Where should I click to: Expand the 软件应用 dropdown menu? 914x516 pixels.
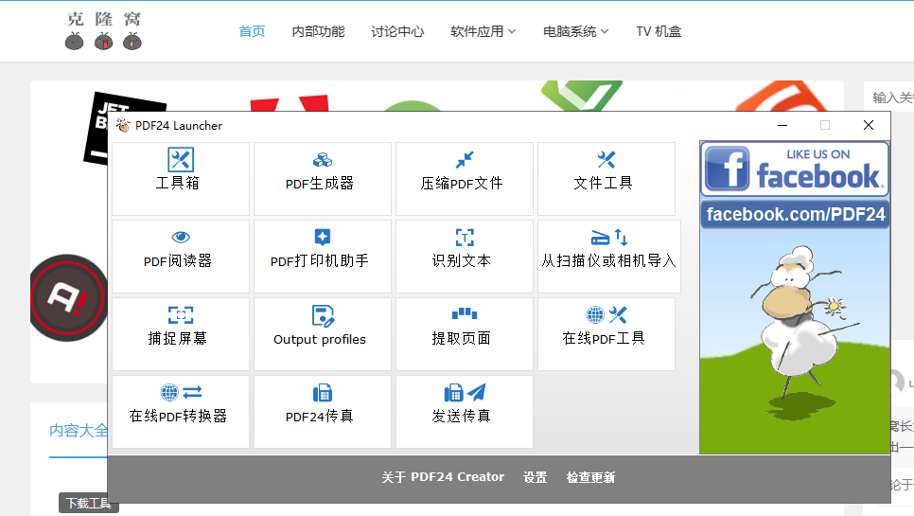tap(483, 31)
